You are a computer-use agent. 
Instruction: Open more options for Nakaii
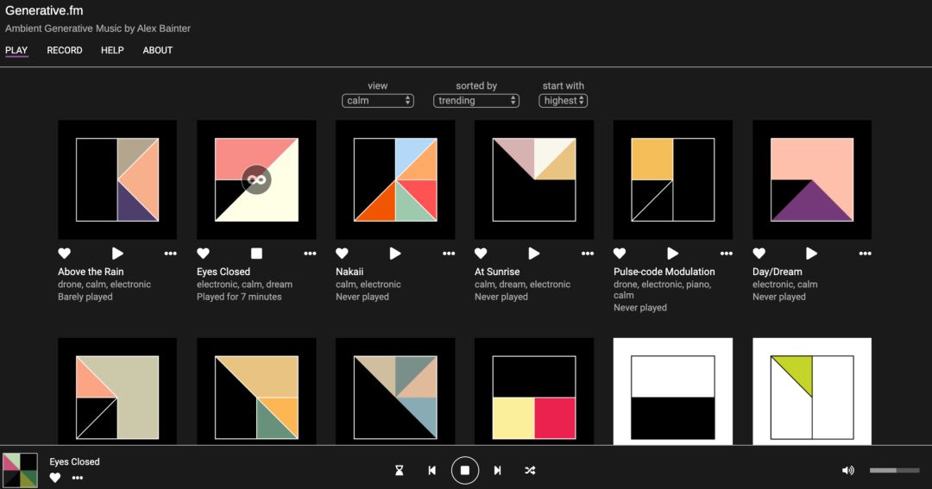[x=449, y=254]
